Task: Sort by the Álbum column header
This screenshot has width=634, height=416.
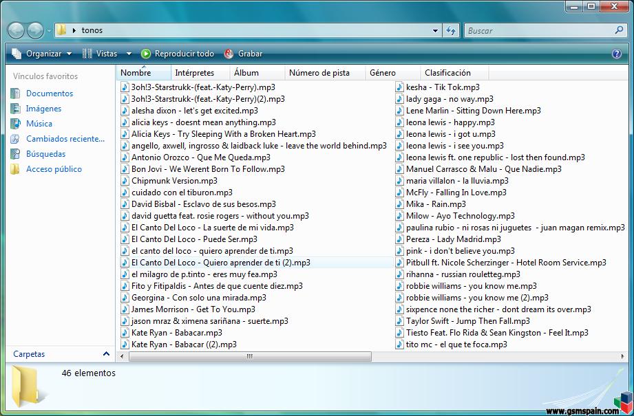Action: point(257,73)
